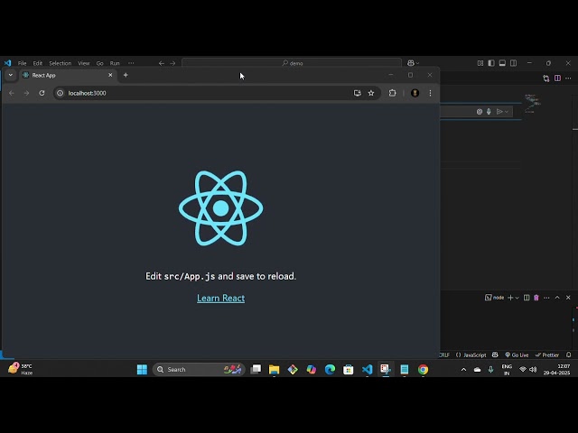Open Microsoft Edge from taskbar
This screenshot has height=433, width=578.
coord(330,369)
